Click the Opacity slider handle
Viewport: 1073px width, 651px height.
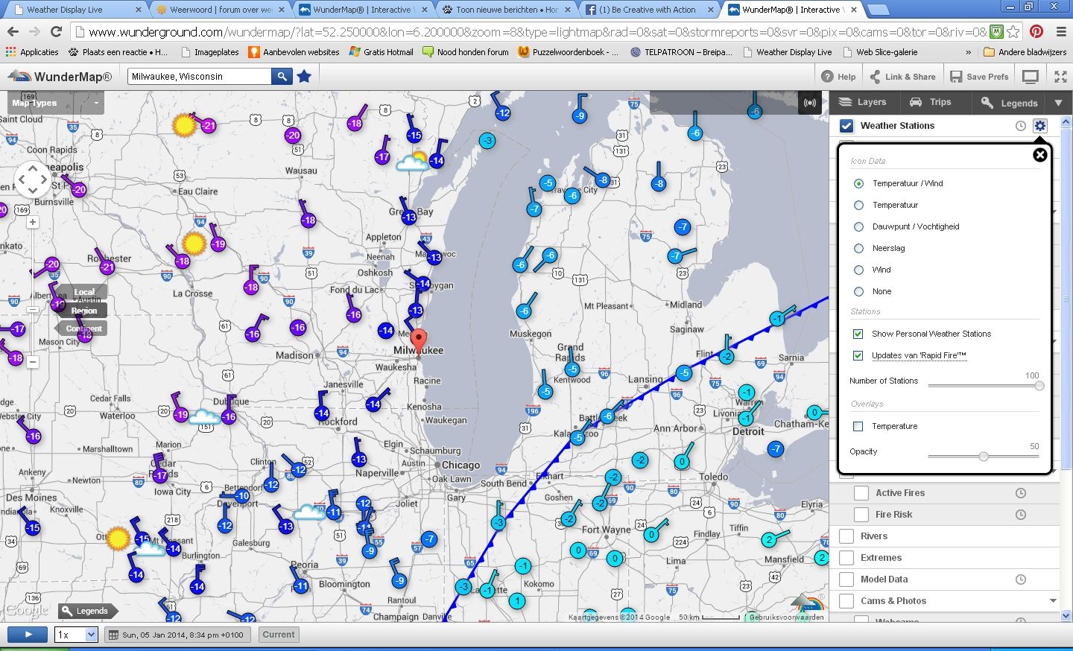point(984,456)
